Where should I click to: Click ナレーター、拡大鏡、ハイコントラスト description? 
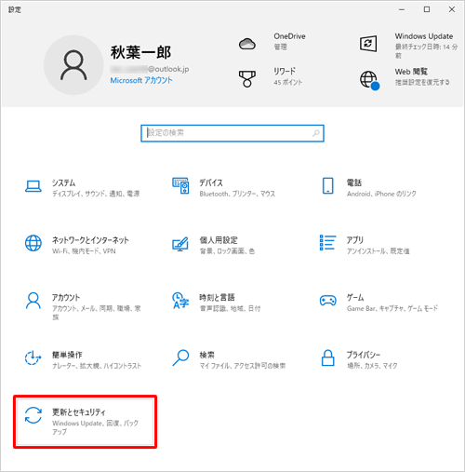coord(97,366)
